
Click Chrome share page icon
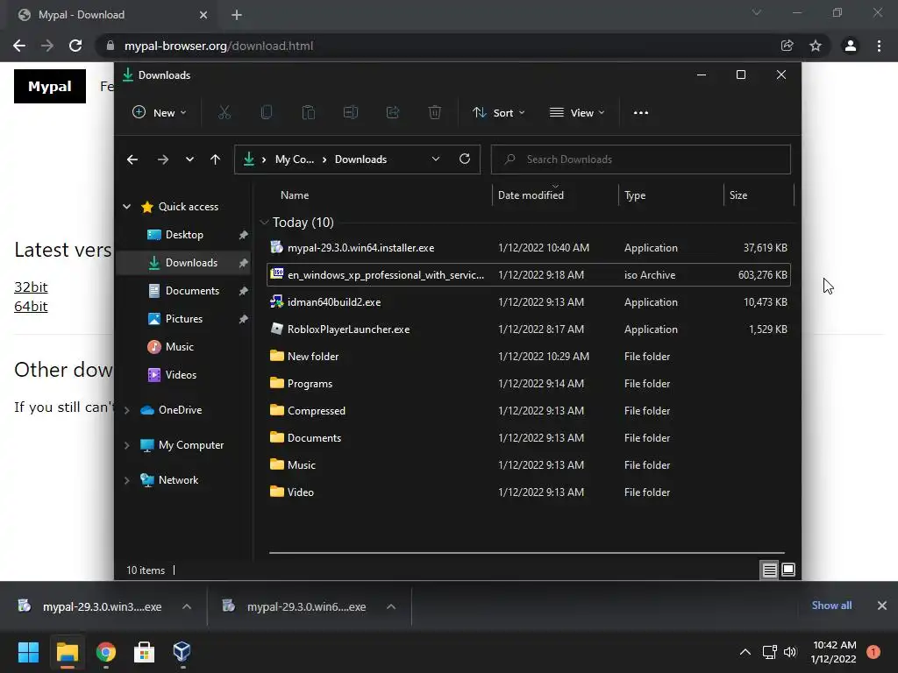click(x=787, y=46)
